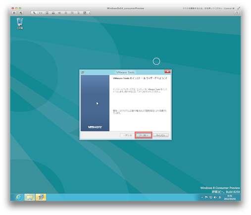Close the VMware Tools installer dialog
251x215 pixels.
pyautogui.click(x=167, y=71)
